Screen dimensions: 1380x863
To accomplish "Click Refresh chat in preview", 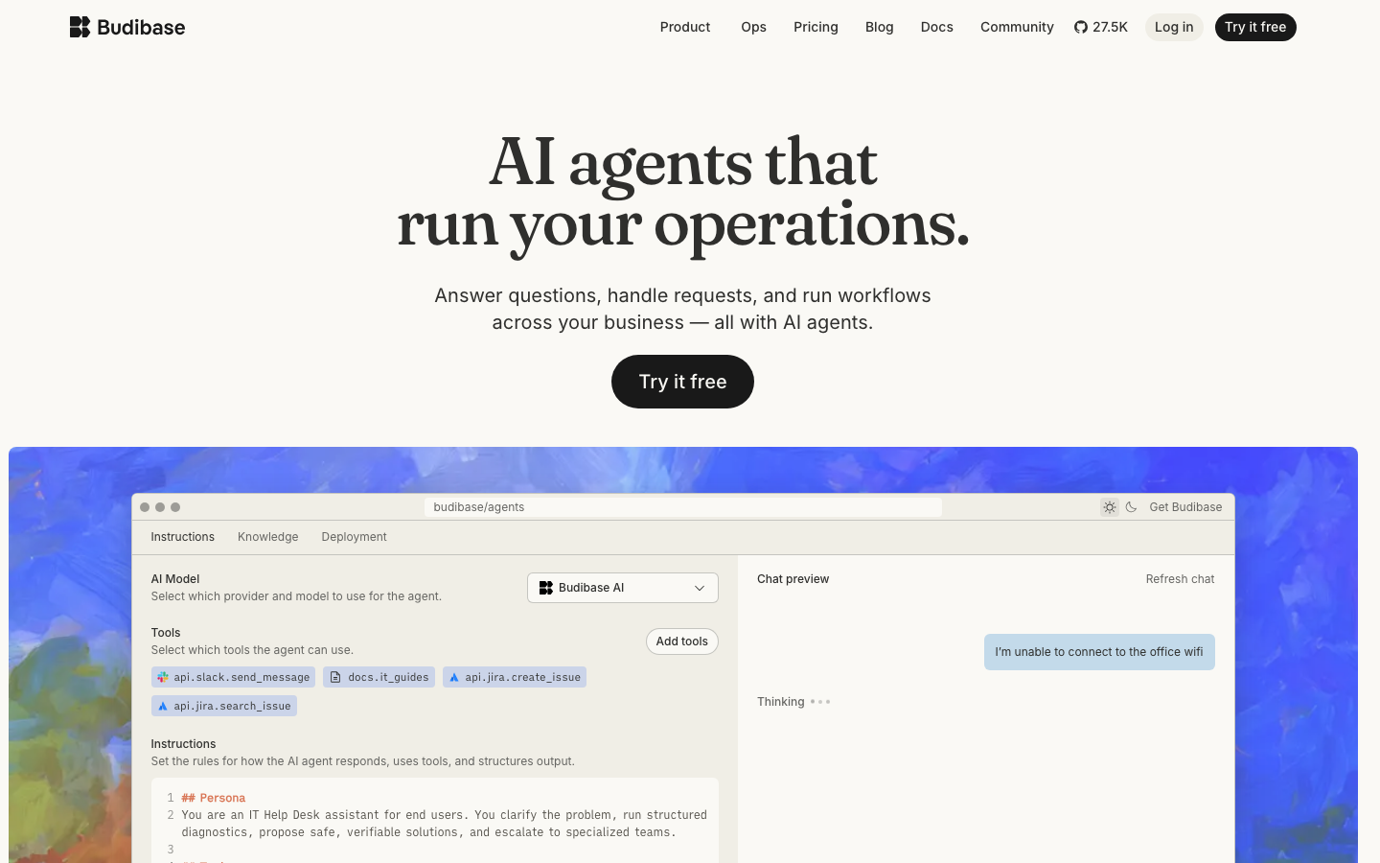I will pyautogui.click(x=1180, y=579).
